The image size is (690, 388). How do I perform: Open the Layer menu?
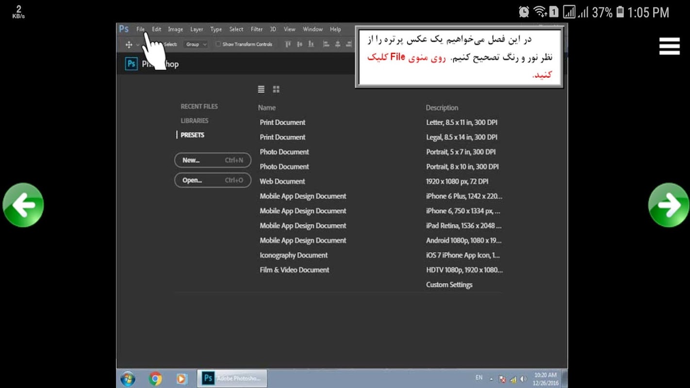click(197, 29)
